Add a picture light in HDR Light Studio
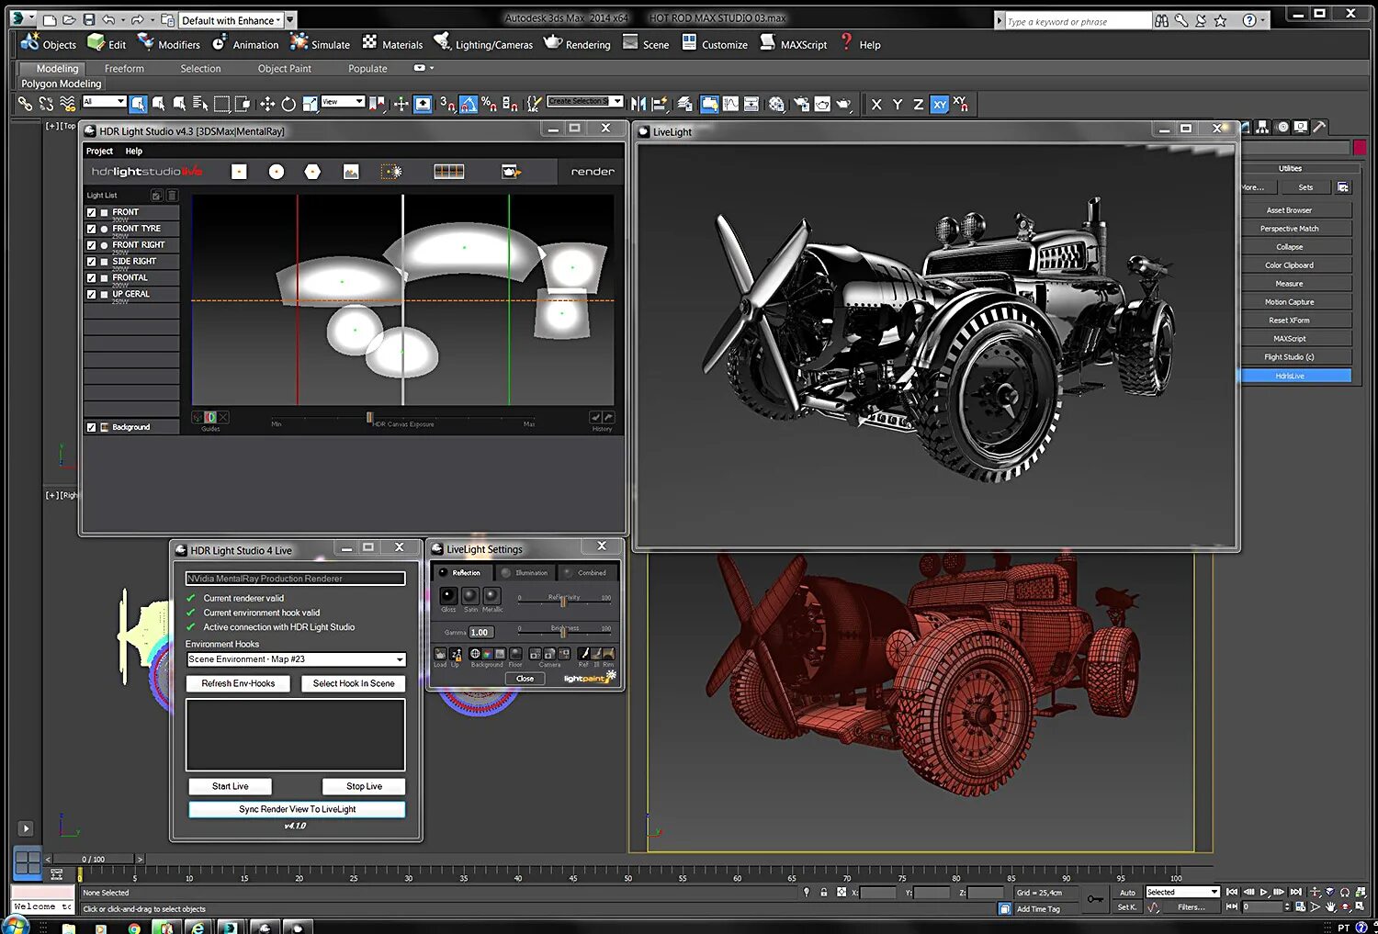 click(x=351, y=172)
